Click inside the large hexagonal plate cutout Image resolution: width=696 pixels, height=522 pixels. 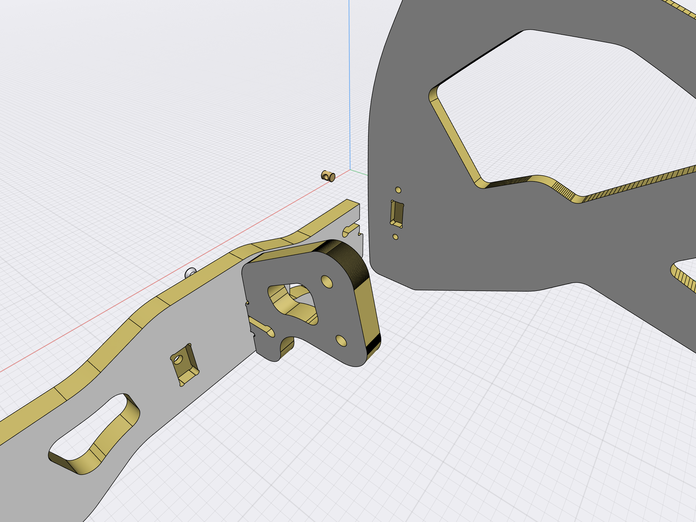566,110
